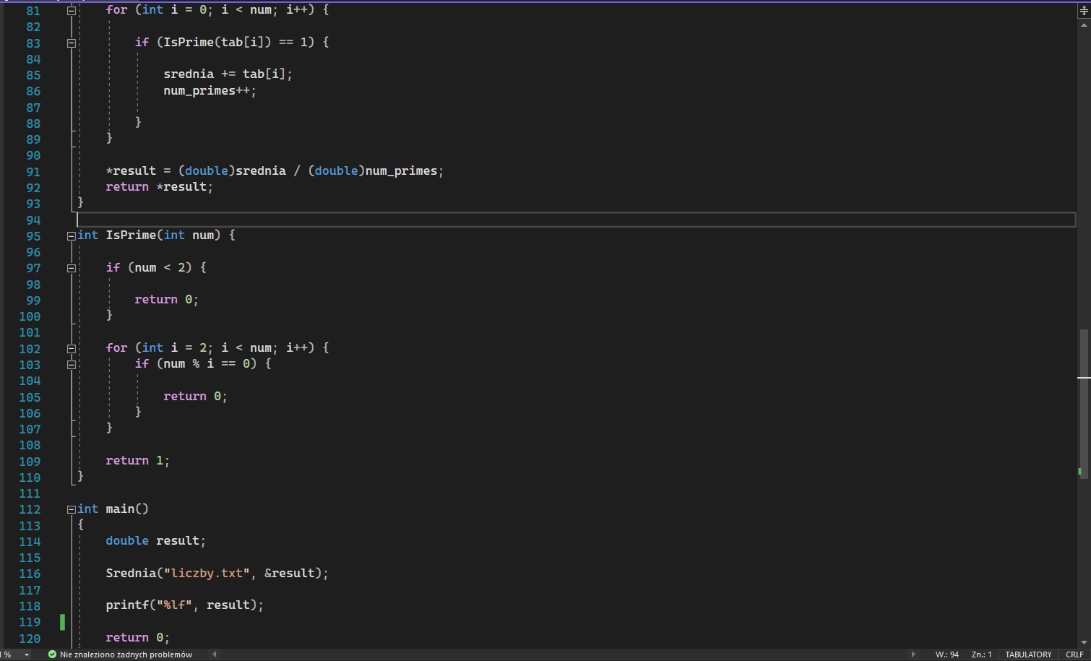Click the 'IsPrime' function name on line 95
This screenshot has height=661, width=1091.
point(131,236)
